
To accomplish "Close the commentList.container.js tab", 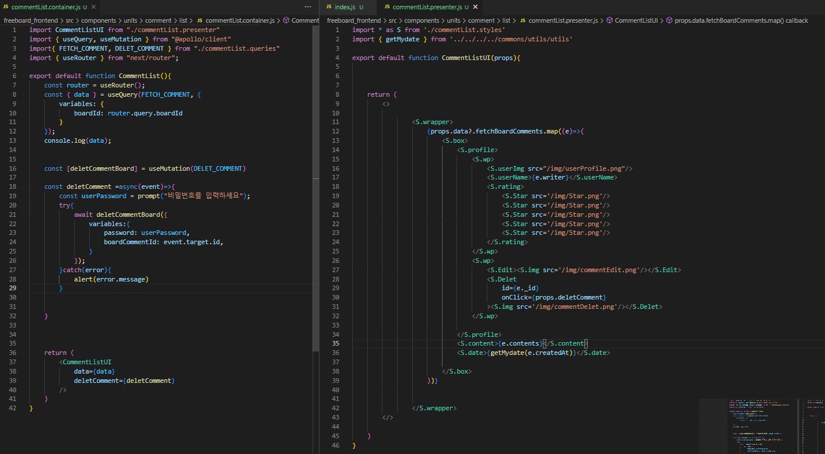I will pos(93,7).
